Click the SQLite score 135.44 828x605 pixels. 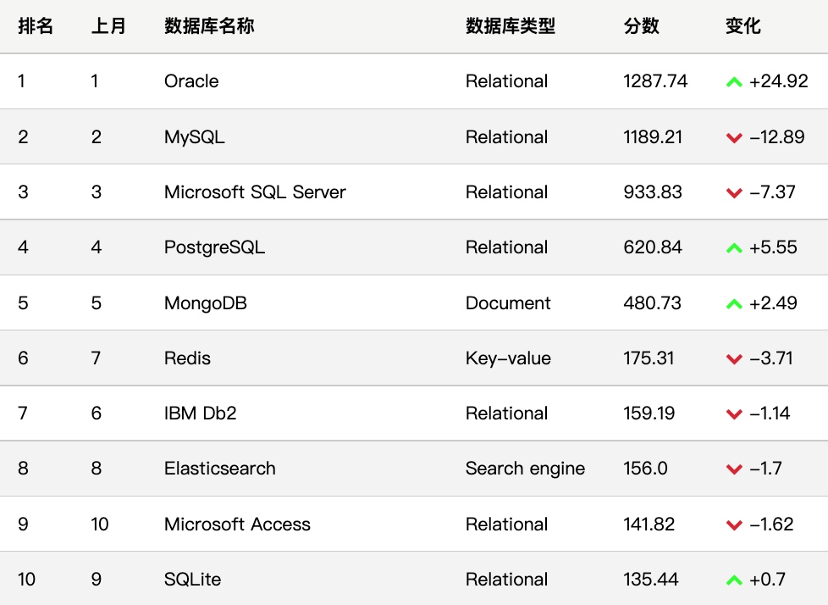click(x=650, y=579)
